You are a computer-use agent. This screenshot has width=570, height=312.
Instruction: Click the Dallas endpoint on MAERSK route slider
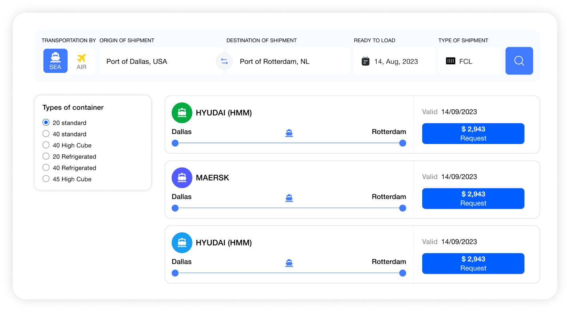pyautogui.click(x=175, y=208)
